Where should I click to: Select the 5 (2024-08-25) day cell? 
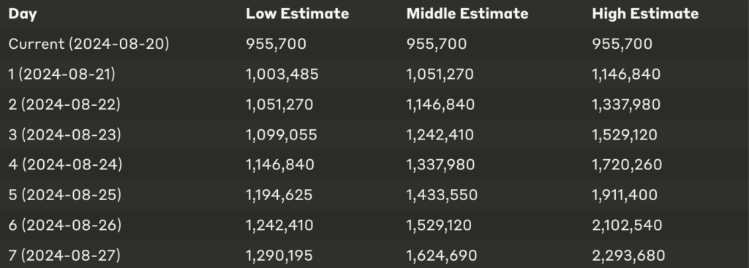pos(64,195)
